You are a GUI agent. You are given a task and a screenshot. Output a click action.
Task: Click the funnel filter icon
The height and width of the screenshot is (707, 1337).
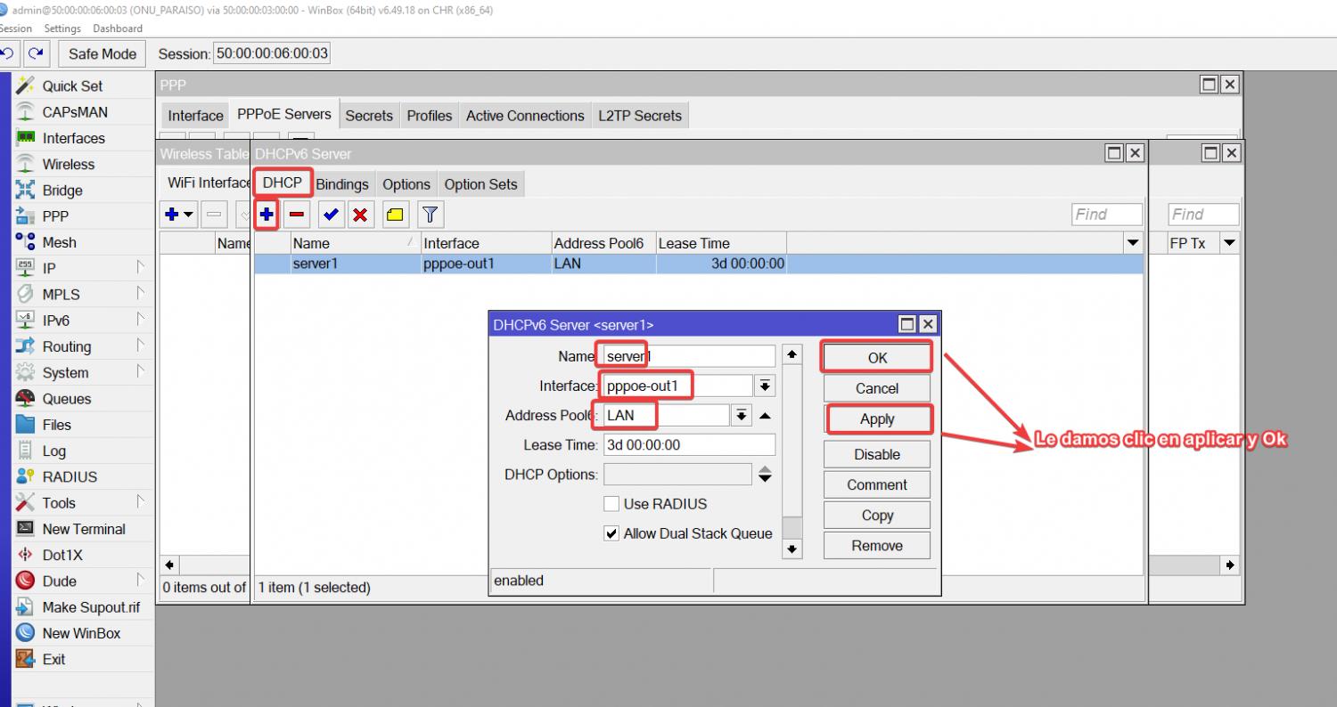(430, 215)
